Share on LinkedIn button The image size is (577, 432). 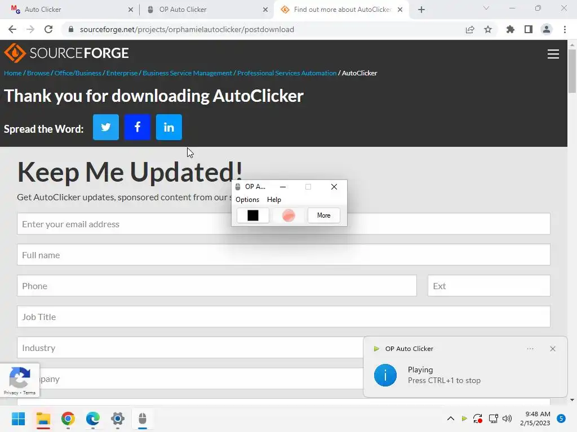[x=169, y=127]
